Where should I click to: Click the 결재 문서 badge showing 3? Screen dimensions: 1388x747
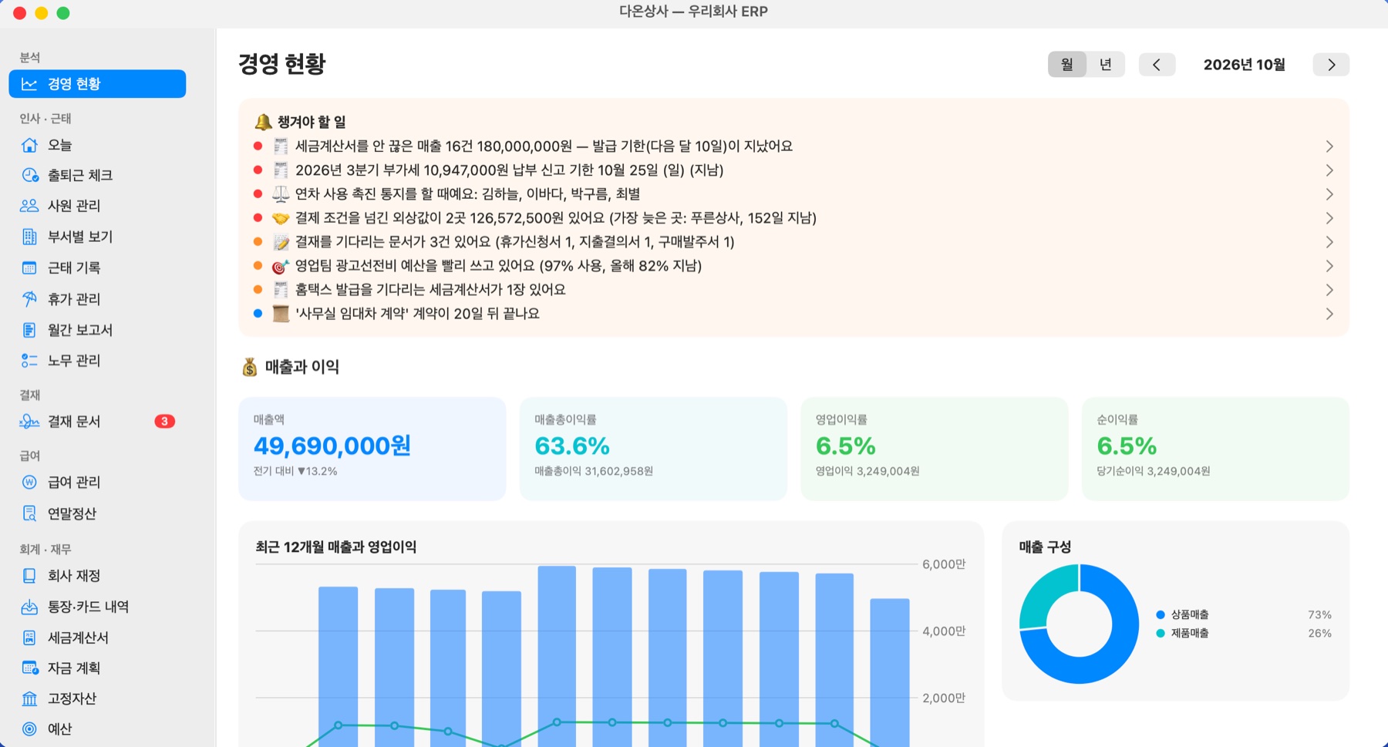point(164,422)
